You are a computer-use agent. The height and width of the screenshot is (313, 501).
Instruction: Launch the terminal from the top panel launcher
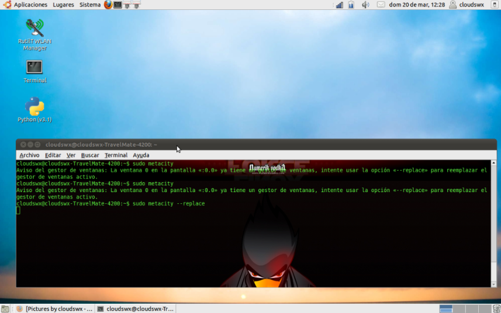(x=118, y=5)
